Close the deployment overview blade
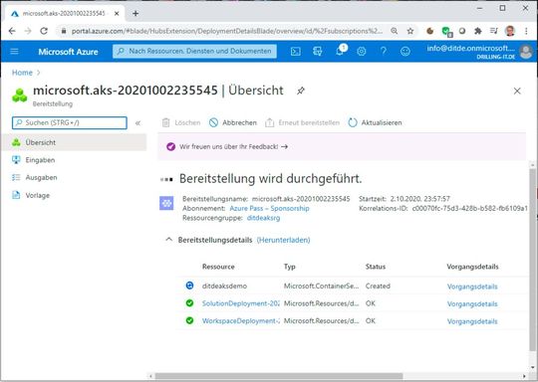 [x=517, y=91]
